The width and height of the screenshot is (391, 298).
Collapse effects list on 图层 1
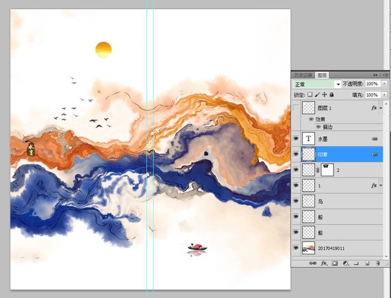(381, 108)
